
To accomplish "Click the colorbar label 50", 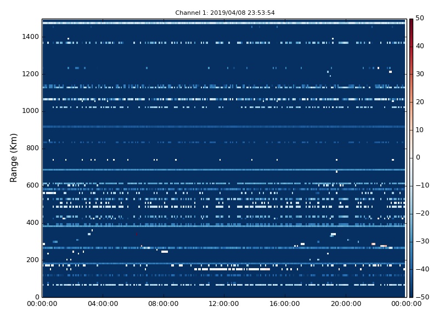I will pos(420,18).
